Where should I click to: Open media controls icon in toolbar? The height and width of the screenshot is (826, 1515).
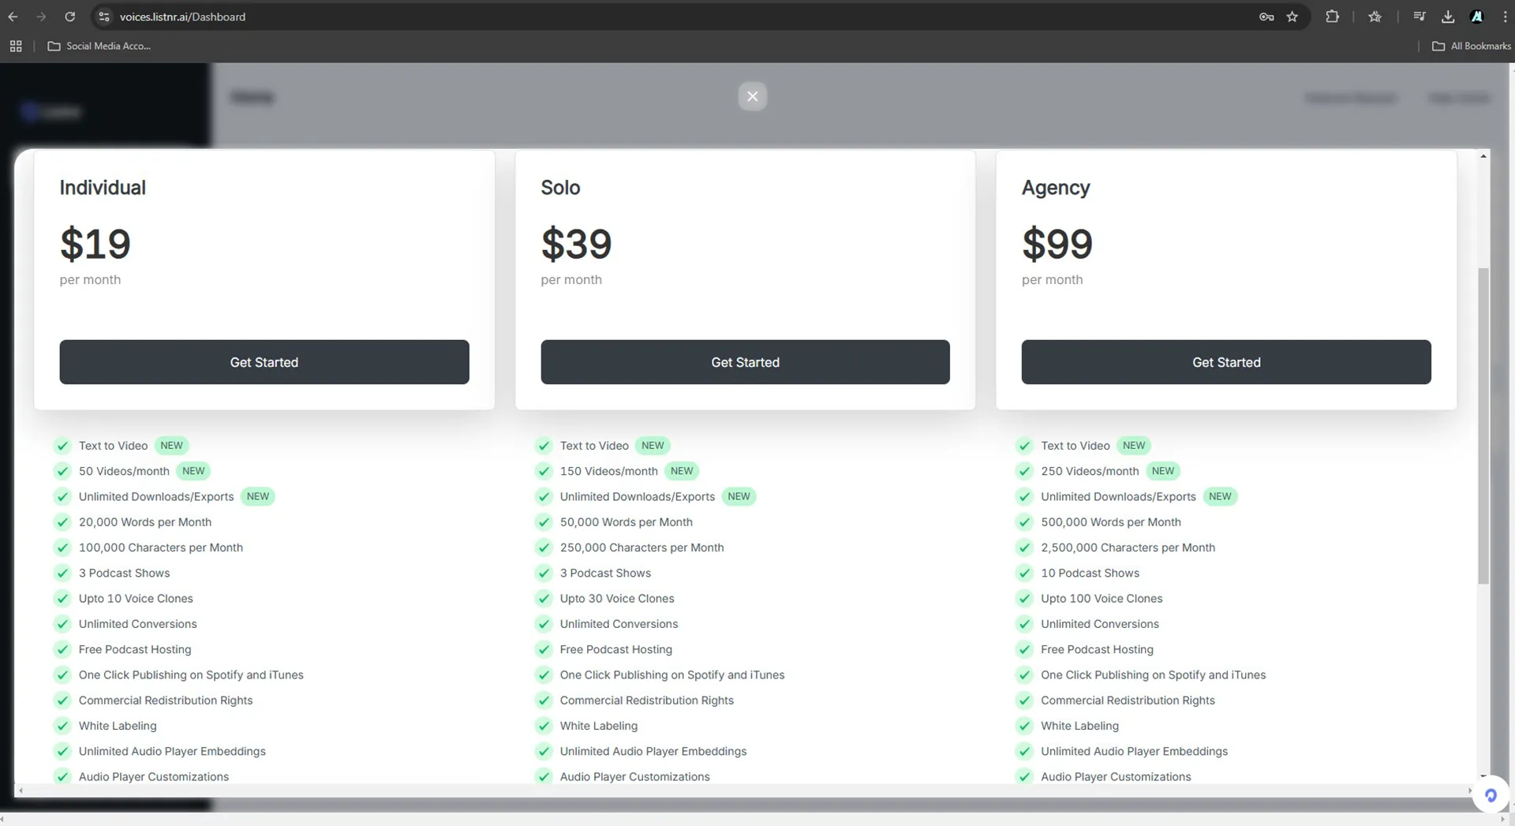1419,17
